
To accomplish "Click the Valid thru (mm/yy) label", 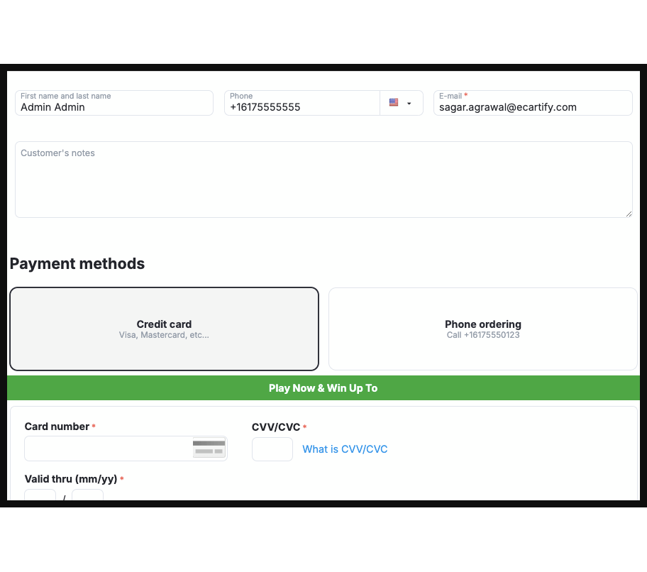I will [71, 479].
